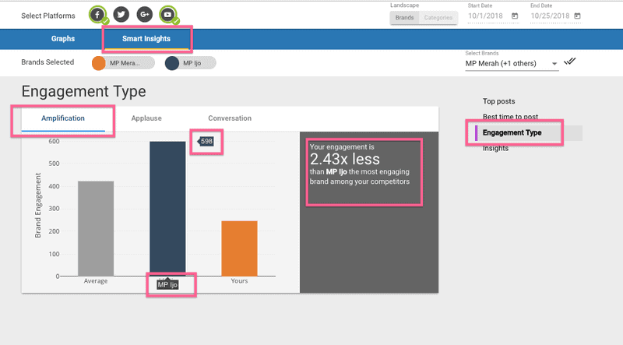Open the Graphs tab
623x345 pixels.
coord(63,38)
